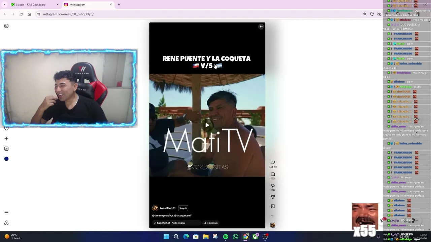The width and height of the screenshot is (431, 242).
Task: Click the reel title RENE PUENTE Y LA COQUETA
Action: [x=206, y=59]
